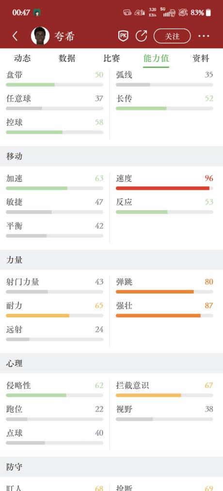
Task: Switch to the 动态 tab
Action: [x=22, y=58]
